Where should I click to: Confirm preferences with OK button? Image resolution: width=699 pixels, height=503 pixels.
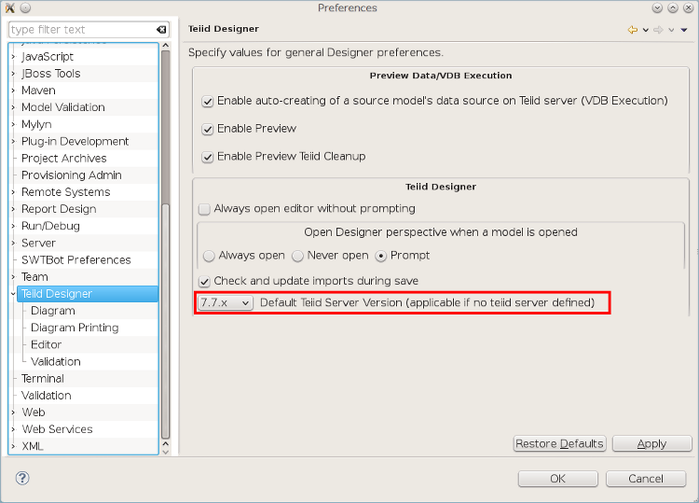tap(557, 479)
